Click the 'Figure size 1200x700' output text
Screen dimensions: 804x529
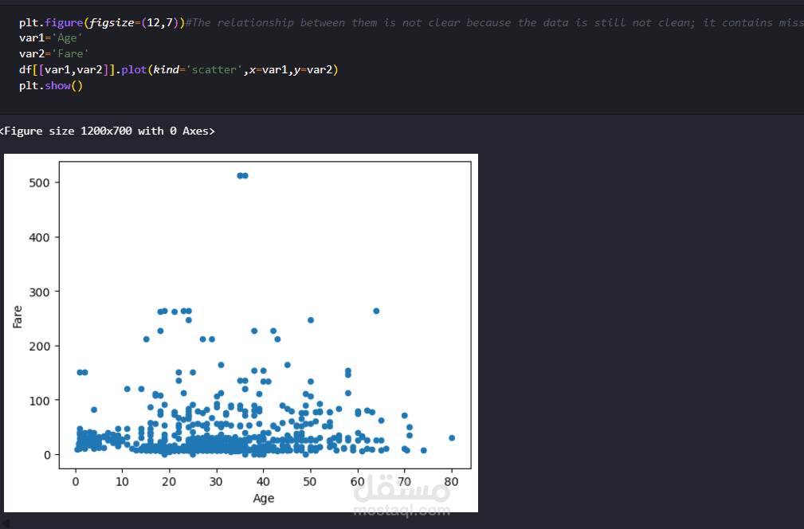[108, 131]
